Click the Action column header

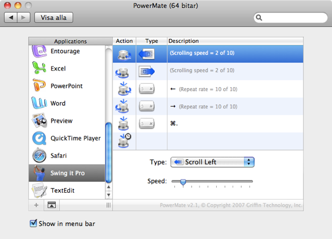pos(124,41)
